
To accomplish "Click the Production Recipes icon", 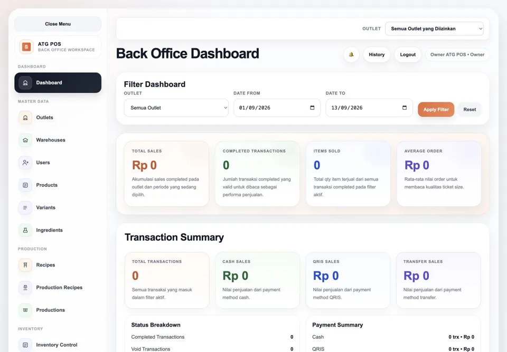I will 25,288.
